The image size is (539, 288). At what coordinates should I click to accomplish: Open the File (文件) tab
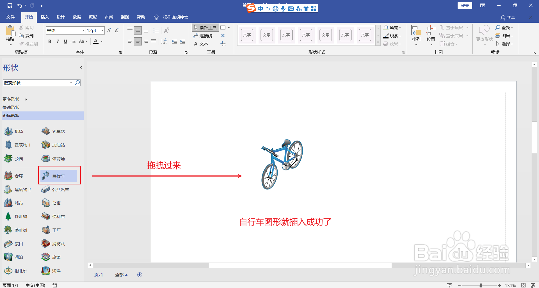[10, 17]
